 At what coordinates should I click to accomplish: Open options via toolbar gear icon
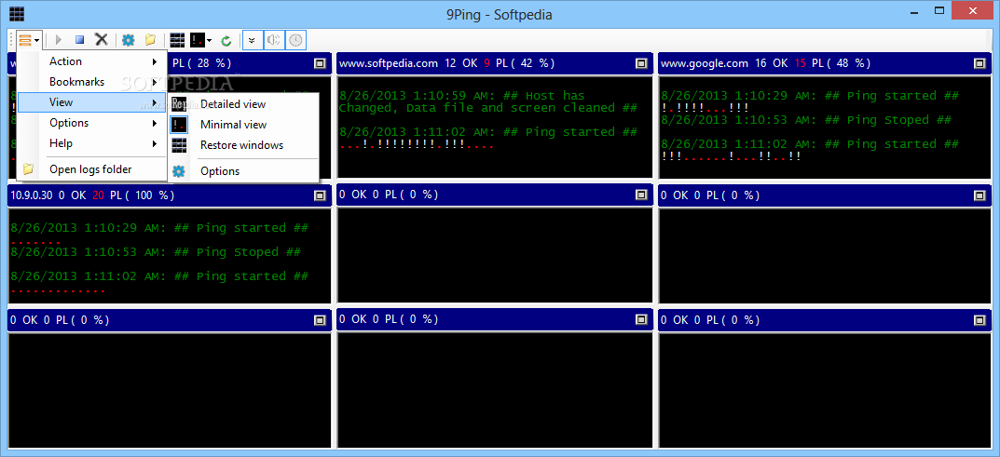(x=129, y=40)
